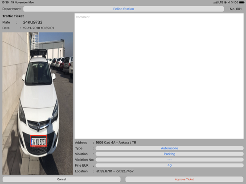Tap the Comment text area

[159, 76]
